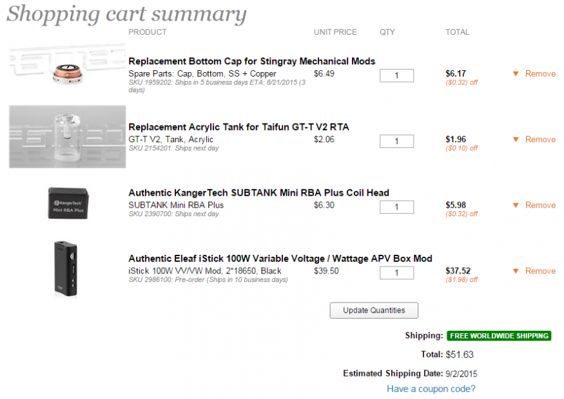Screen dimensions: 564x399
Task: Remove the SUBTANK Mini RBA coil head
Action: pyautogui.click(x=540, y=205)
